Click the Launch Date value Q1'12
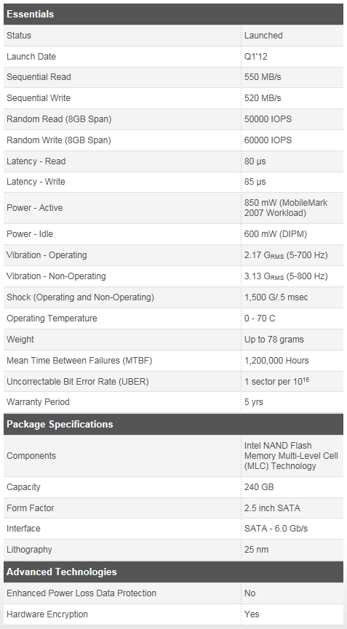 (255, 57)
